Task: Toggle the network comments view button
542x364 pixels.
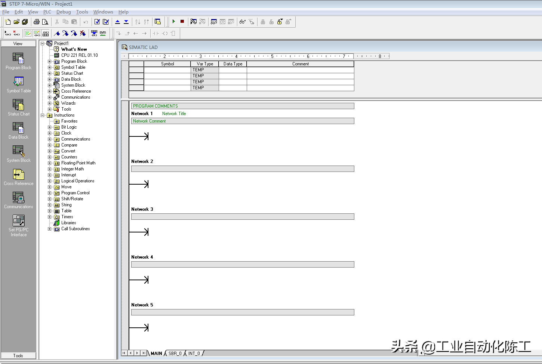Action: point(37,33)
